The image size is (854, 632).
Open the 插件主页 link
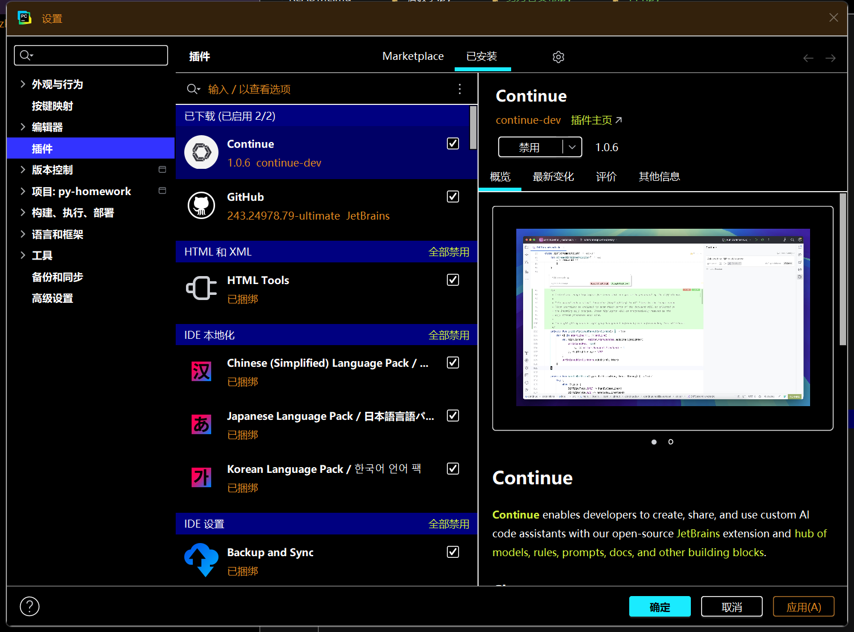(x=597, y=120)
